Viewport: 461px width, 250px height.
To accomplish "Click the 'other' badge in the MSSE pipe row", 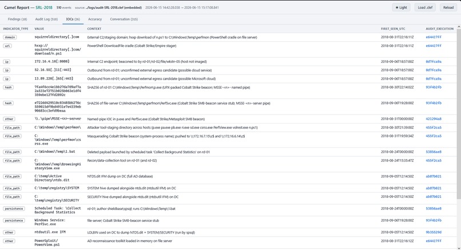I will point(9,119).
